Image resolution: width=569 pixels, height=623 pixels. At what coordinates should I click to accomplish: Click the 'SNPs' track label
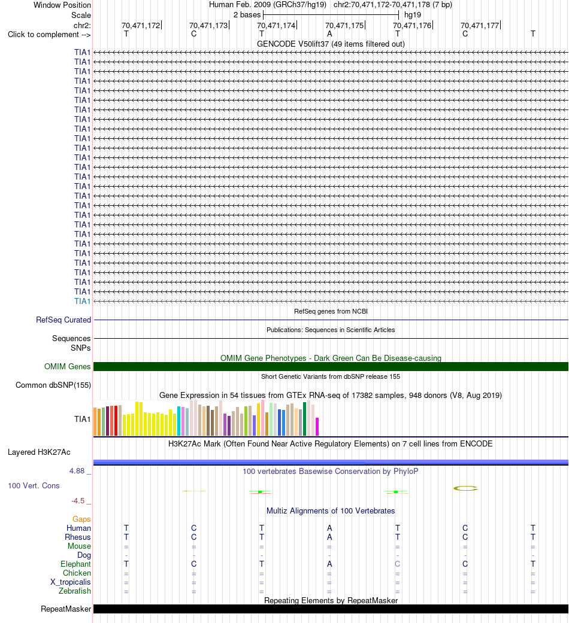tap(81, 348)
